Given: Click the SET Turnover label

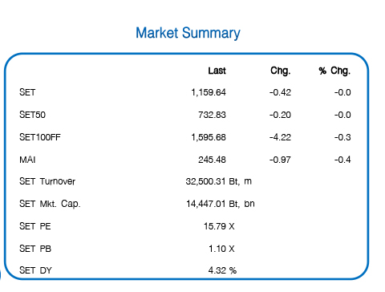Looking at the screenshot, I should tap(47, 181).
